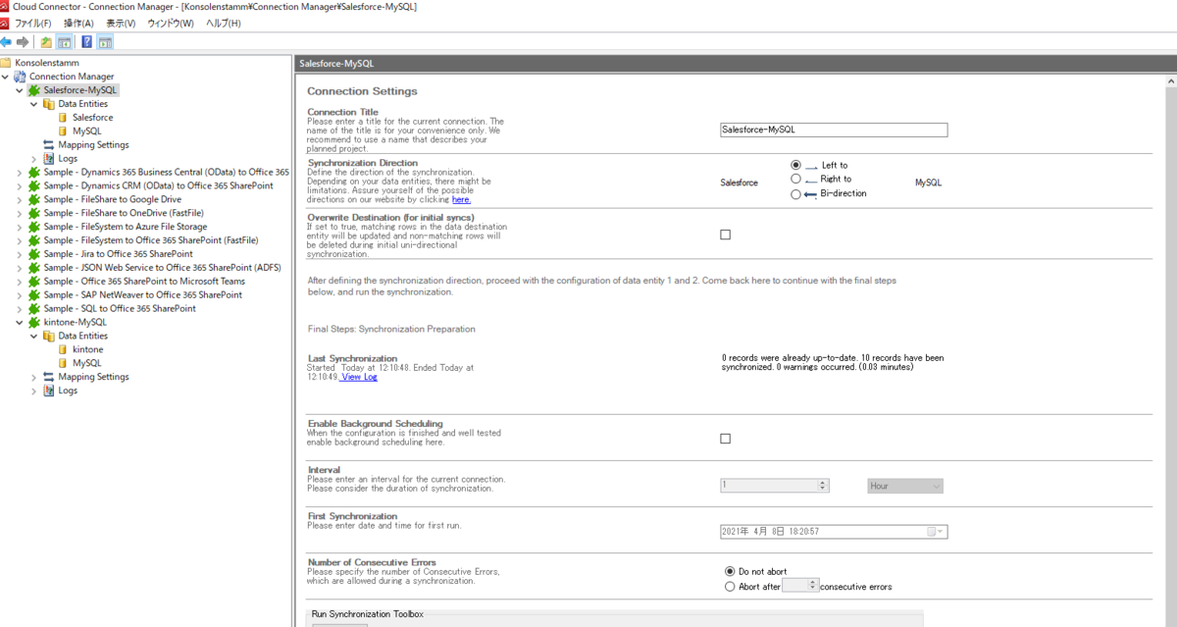Click the kintone data entity cylinder icon
The width and height of the screenshot is (1177, 627).
(x=64, y=349)
